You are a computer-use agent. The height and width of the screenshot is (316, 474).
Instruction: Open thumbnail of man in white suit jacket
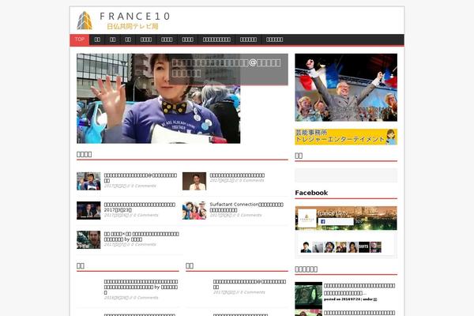tap(194, 181)
